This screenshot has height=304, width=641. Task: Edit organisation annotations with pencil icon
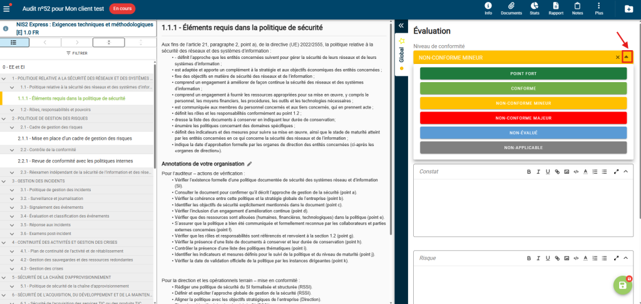250,164
